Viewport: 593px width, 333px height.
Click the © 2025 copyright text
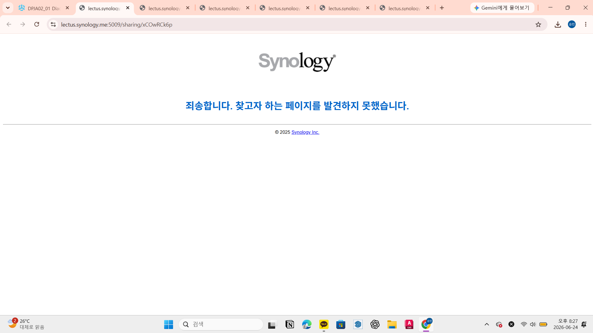[282, 132]
